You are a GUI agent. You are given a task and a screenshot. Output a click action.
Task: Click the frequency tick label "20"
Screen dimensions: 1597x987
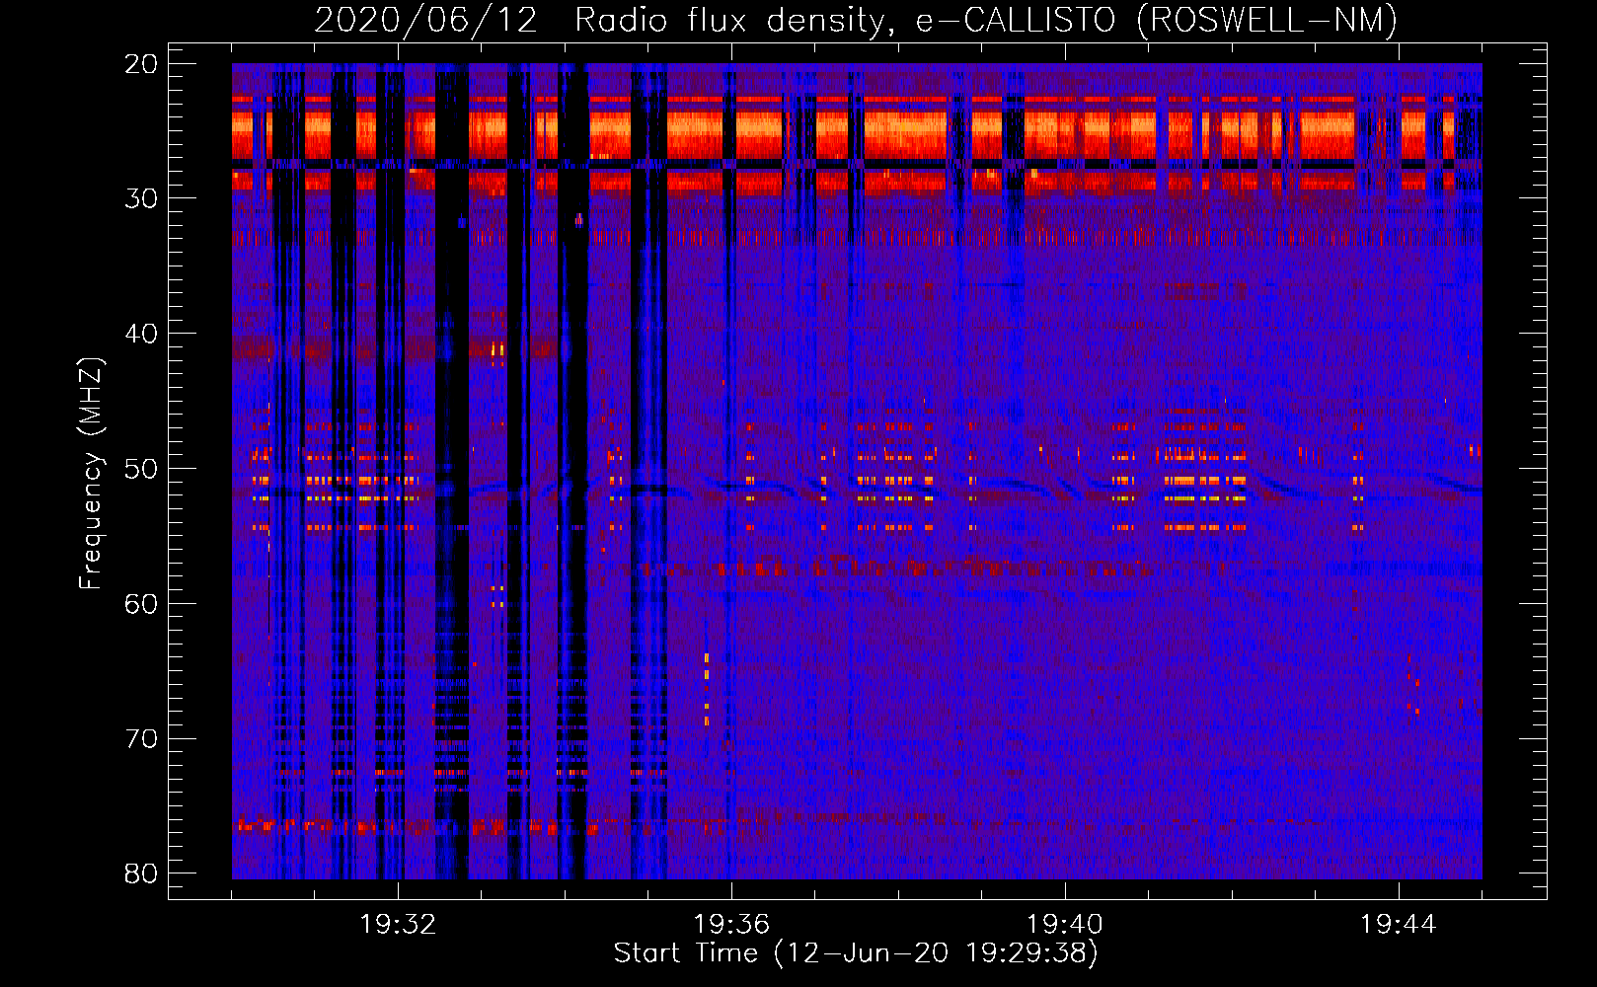[x=141, y=64]
